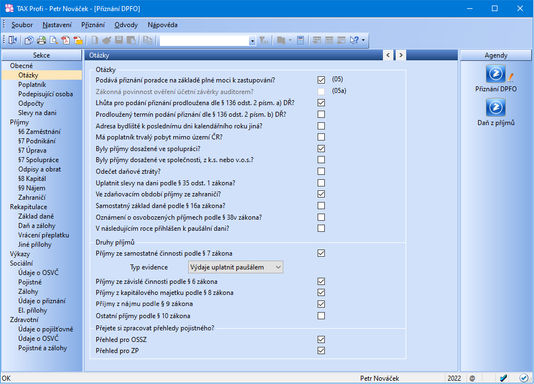Click the save diskette icon
This screenshot has width=534, height=384.
[x=119, y=40]
